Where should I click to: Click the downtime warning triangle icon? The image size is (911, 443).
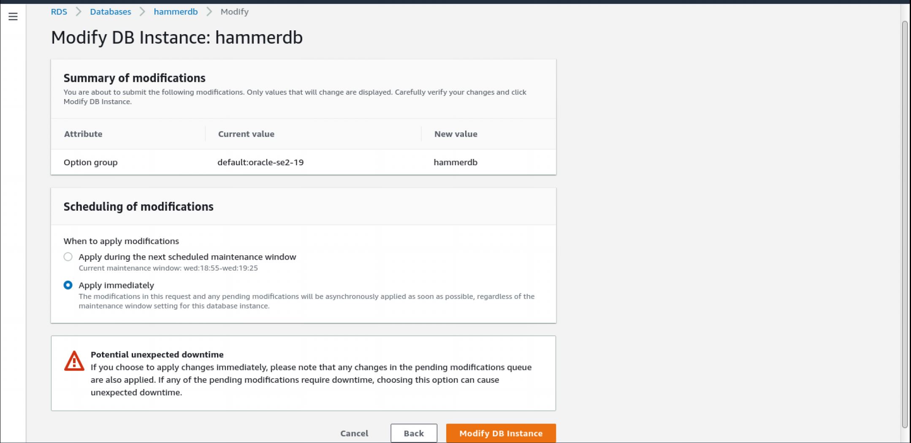coord(74,361)
